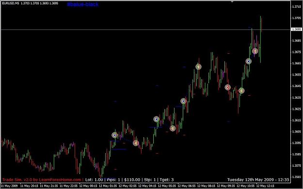Screen dimensions: 303x189
Task: Select the yellow arrow marker near 1.3640
Action: tap(241, 90)
